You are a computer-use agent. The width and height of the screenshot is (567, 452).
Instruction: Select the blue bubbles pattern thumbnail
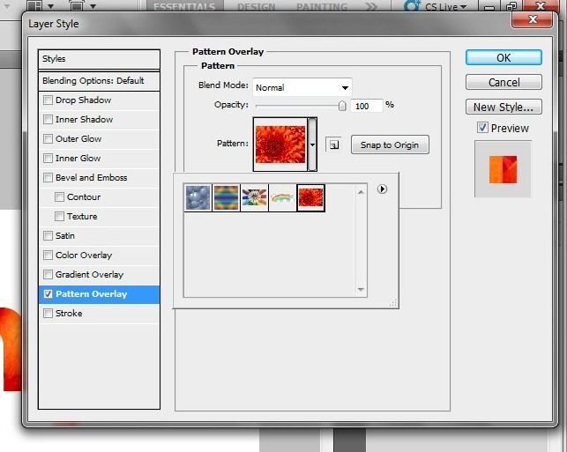click(x=198, y=197)
